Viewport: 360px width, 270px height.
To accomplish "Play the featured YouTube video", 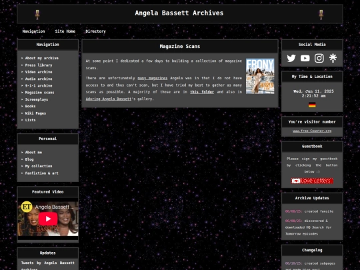I will click(x=48, y=219).
